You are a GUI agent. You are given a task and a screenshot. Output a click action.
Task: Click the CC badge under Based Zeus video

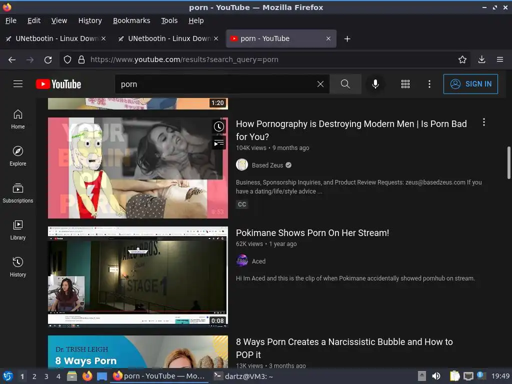coord(242,204)
